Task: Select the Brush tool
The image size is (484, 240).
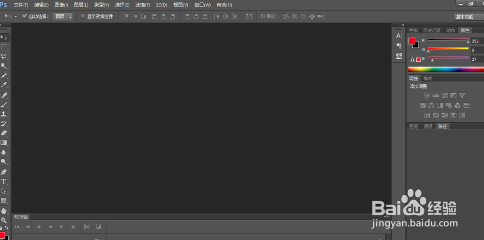Action: tap(4, 104)
